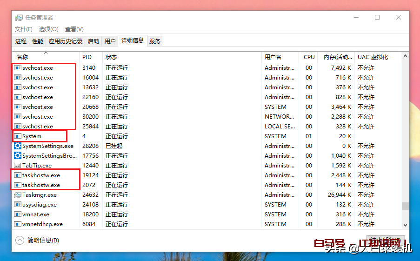Image resolution: width=420 pixels, height=261 pixels.
Task: Collapse to 简略信息 with the arrow button
Action: [x=20, y=241]
